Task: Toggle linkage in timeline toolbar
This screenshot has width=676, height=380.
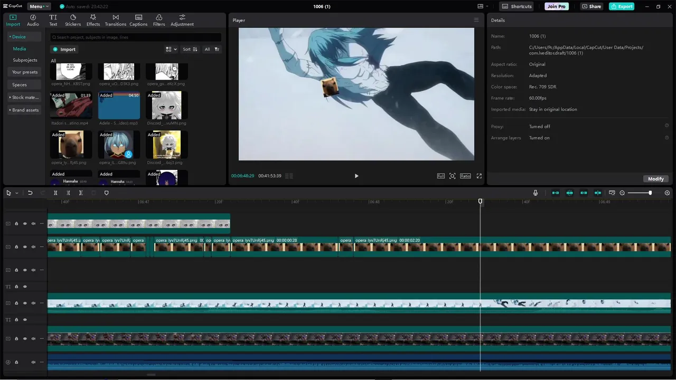Action: (584, 193)
